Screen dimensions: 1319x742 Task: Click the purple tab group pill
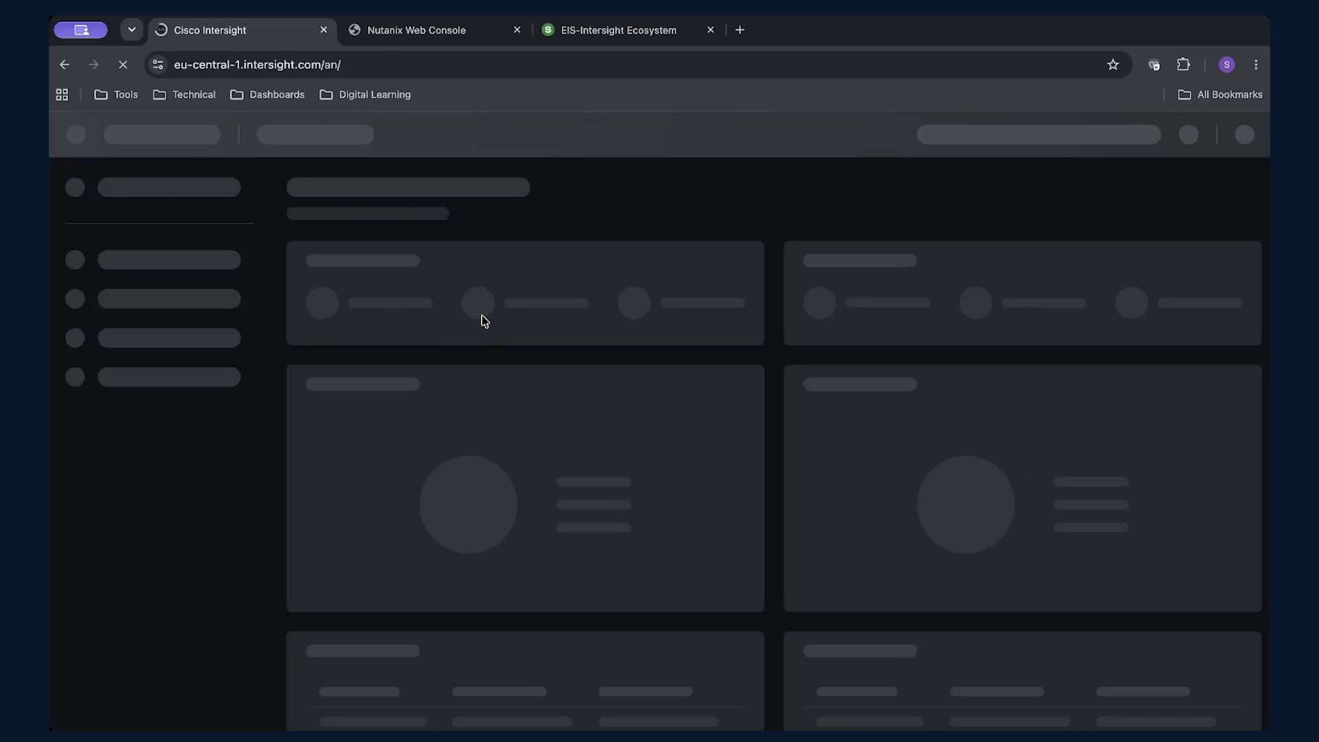coord(81,30)
